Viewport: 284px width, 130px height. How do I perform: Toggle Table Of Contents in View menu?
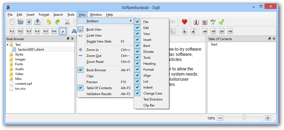[105, 88]
